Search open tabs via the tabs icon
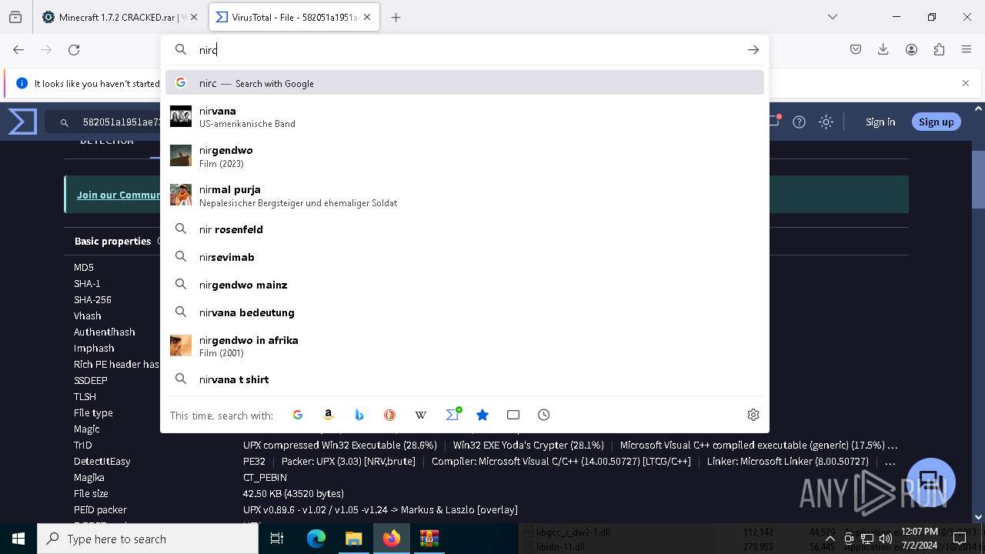The width and height of the screenshot is (985, 554). (x=513, y=415)
